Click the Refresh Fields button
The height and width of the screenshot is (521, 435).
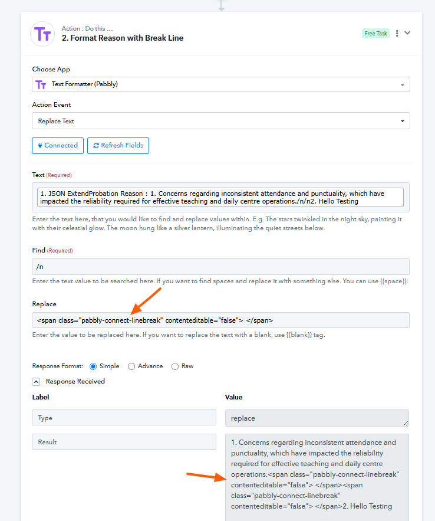pos(118,146)
